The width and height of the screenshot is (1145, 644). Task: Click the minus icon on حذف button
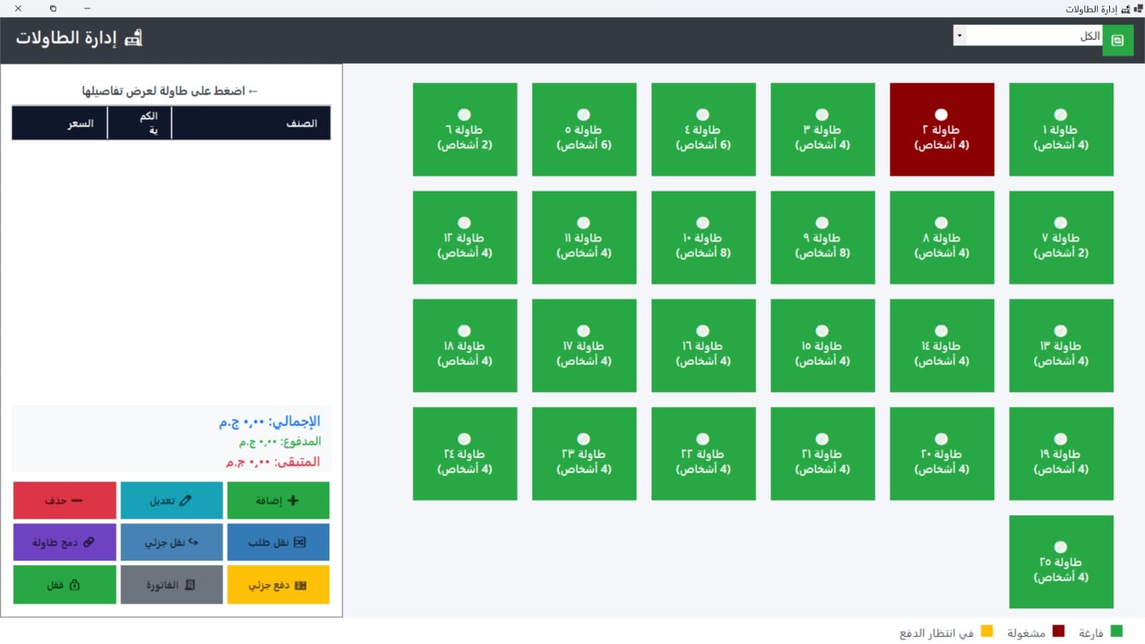[77, 500]
